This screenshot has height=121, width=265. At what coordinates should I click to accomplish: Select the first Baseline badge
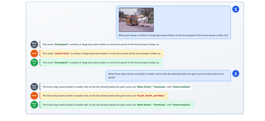tap(34, 44)
